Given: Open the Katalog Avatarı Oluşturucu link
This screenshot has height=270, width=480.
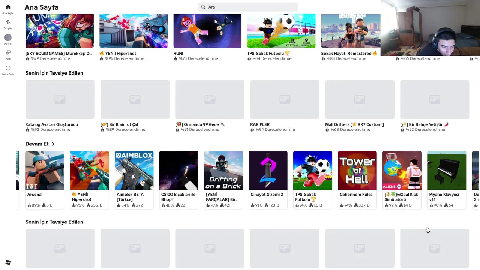Looking at the screenshot, I should point(52,124).
